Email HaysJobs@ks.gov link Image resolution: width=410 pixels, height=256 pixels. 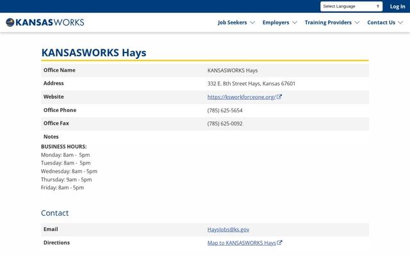click(x=228, y=229)
